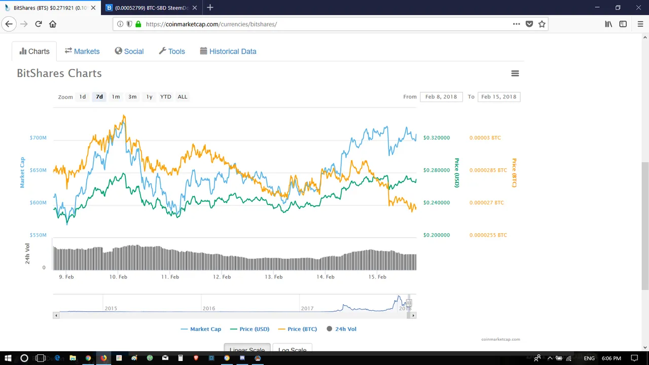The image size is (649, 365).
Task: Open Brave browser from the taskbar
Action: (x=196, y=358)
